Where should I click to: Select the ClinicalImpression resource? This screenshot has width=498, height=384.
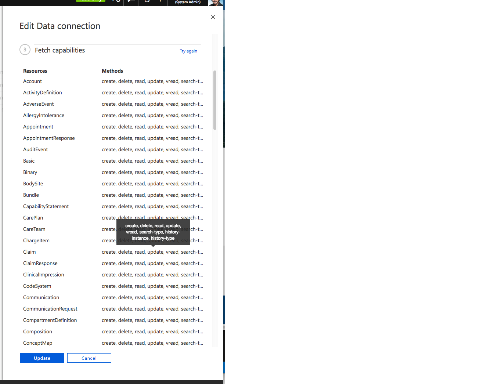point(44,275)
